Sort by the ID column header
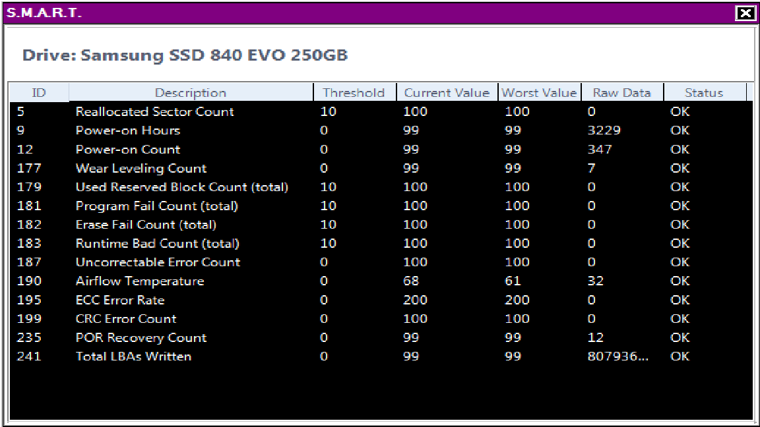 pos(39,92)
